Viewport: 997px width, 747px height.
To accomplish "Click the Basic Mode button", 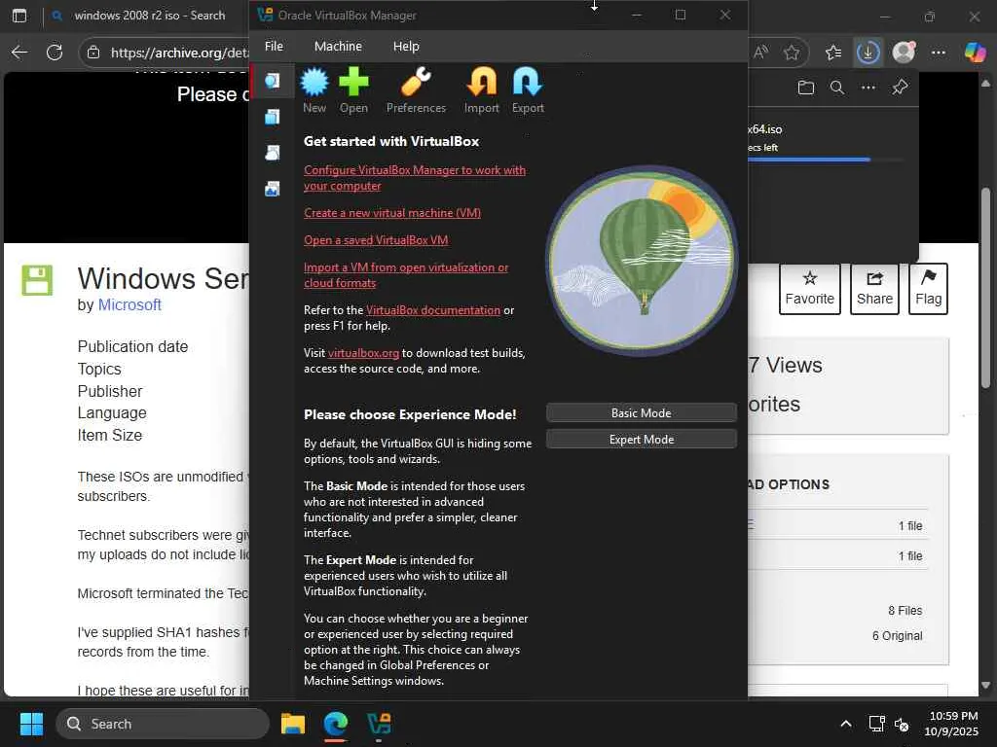I will pyautogui.click(x=642, y=412).
